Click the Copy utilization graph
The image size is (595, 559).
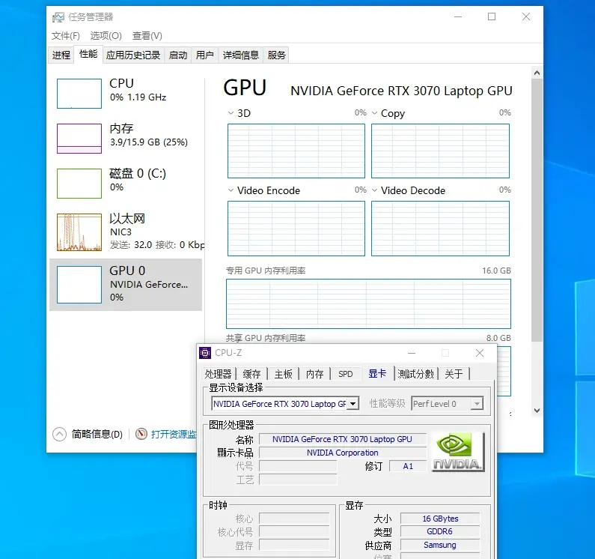click(x=441, y=151)
